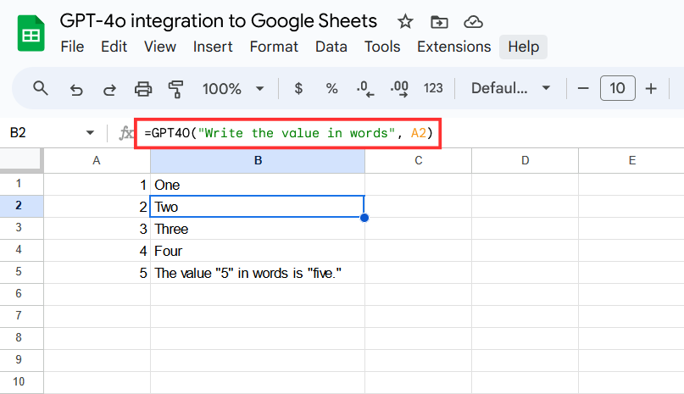
Task: Open the Extensions menu
Action: (453, 47)
